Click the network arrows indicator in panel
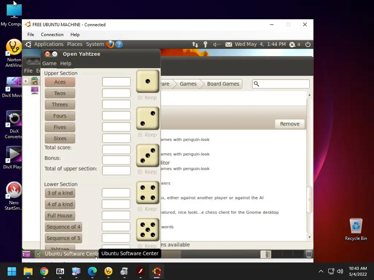 coord(195,44)
